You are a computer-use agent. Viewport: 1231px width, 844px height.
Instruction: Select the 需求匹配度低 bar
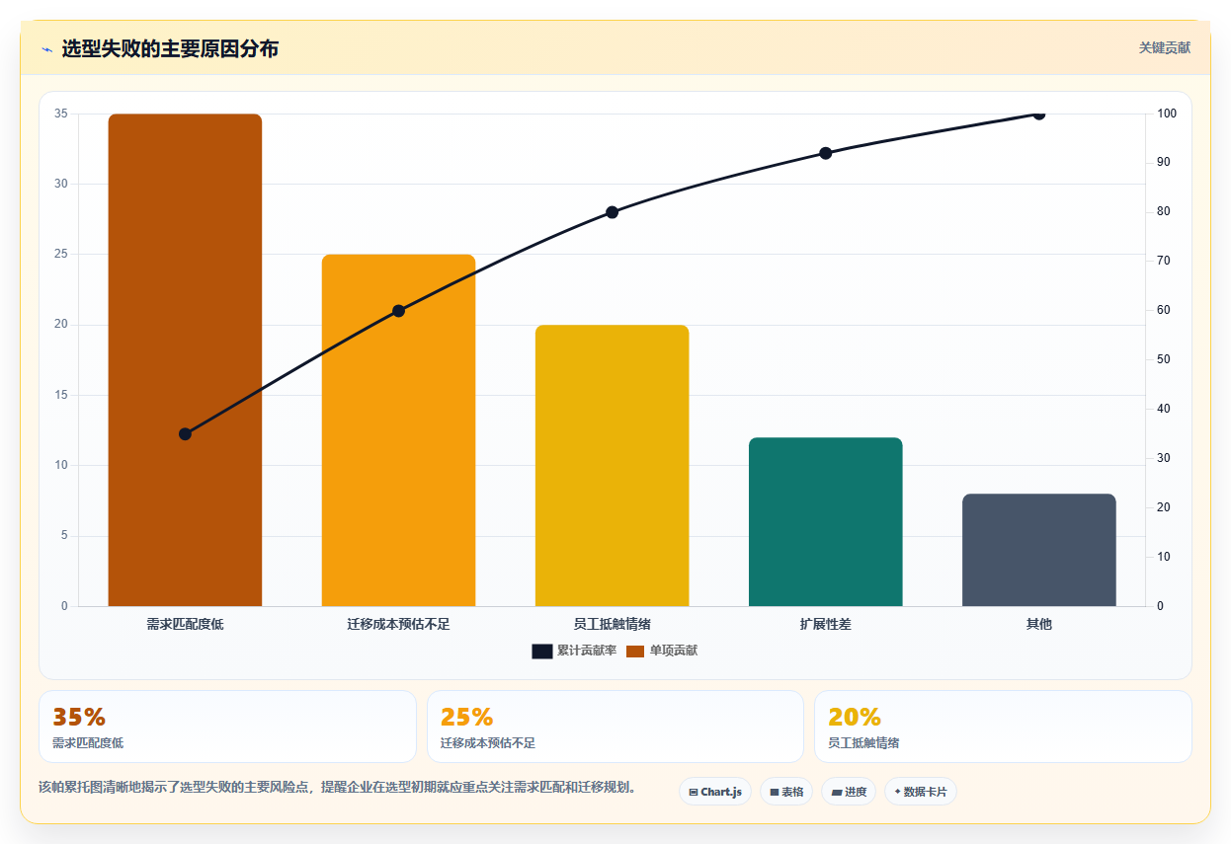pos(185,360)
